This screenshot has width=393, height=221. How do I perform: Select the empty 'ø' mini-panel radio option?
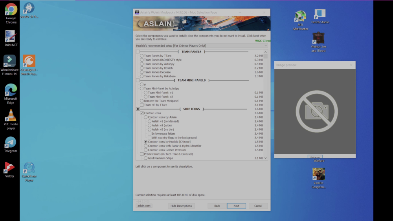pos(141,84)
